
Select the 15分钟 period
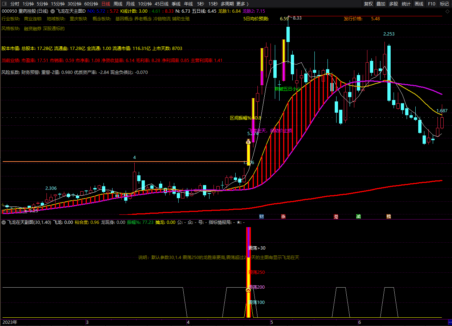click(58, 4)
